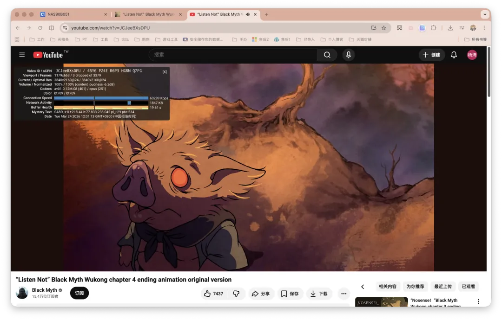Image resolution: width=502 pixels, height=320 pixels.
Task: Open the 售后2 bookmark
Action: [260, 39]
